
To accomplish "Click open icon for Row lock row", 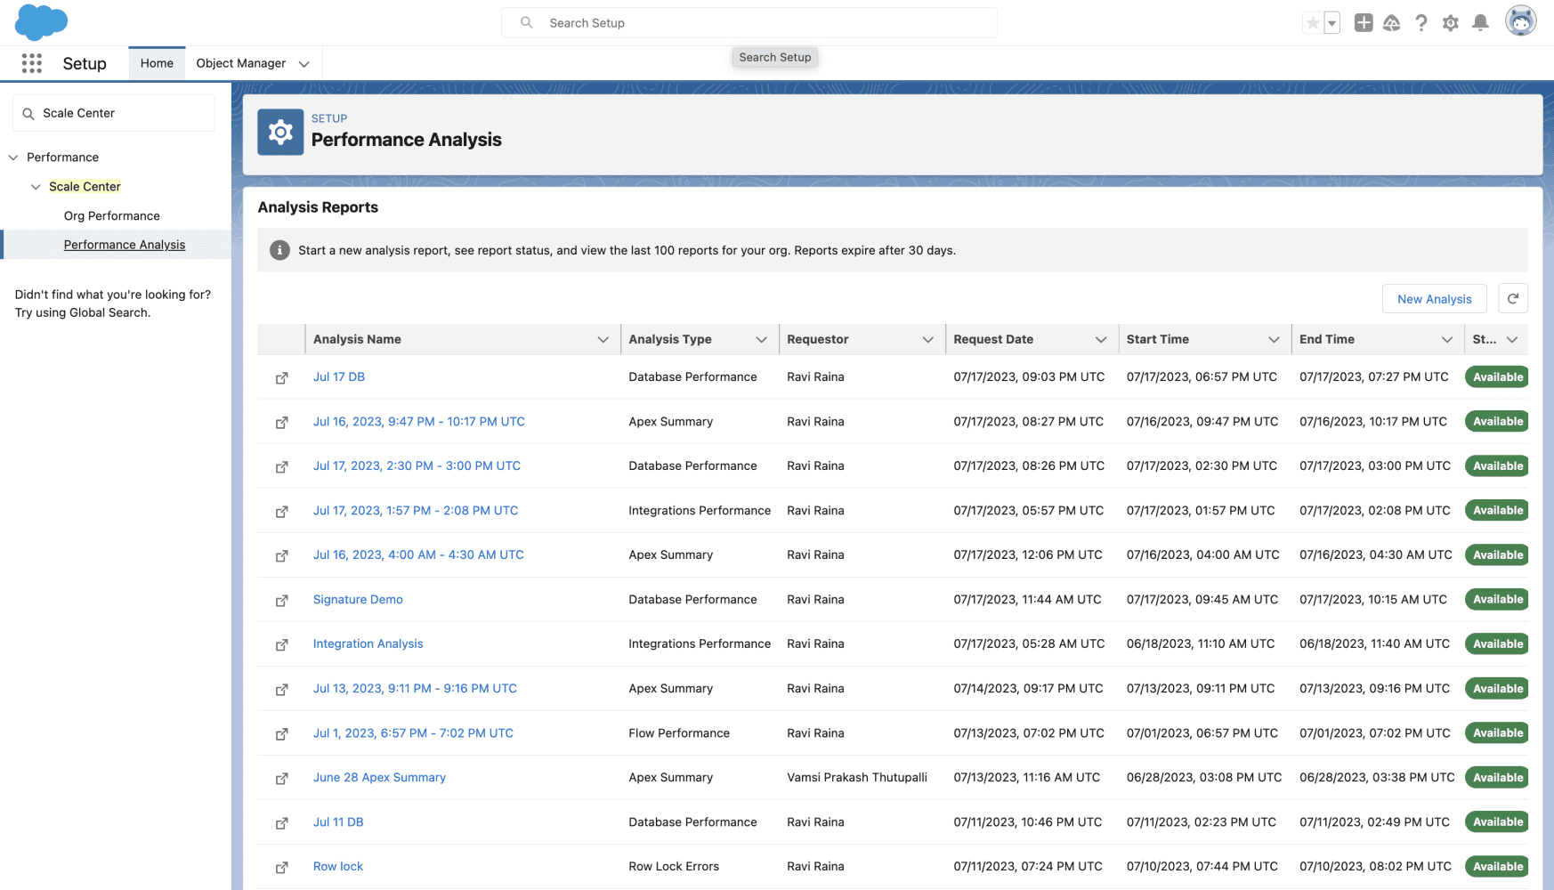I will tap(281, 868).
